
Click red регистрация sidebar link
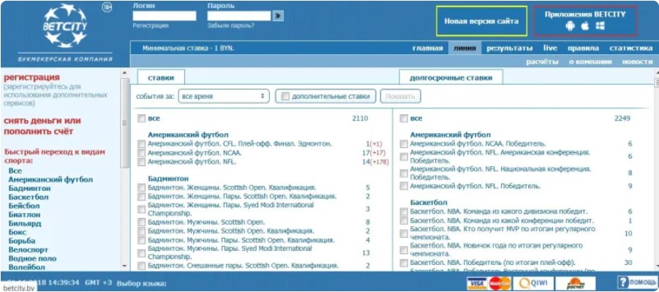tap(31, 78)
